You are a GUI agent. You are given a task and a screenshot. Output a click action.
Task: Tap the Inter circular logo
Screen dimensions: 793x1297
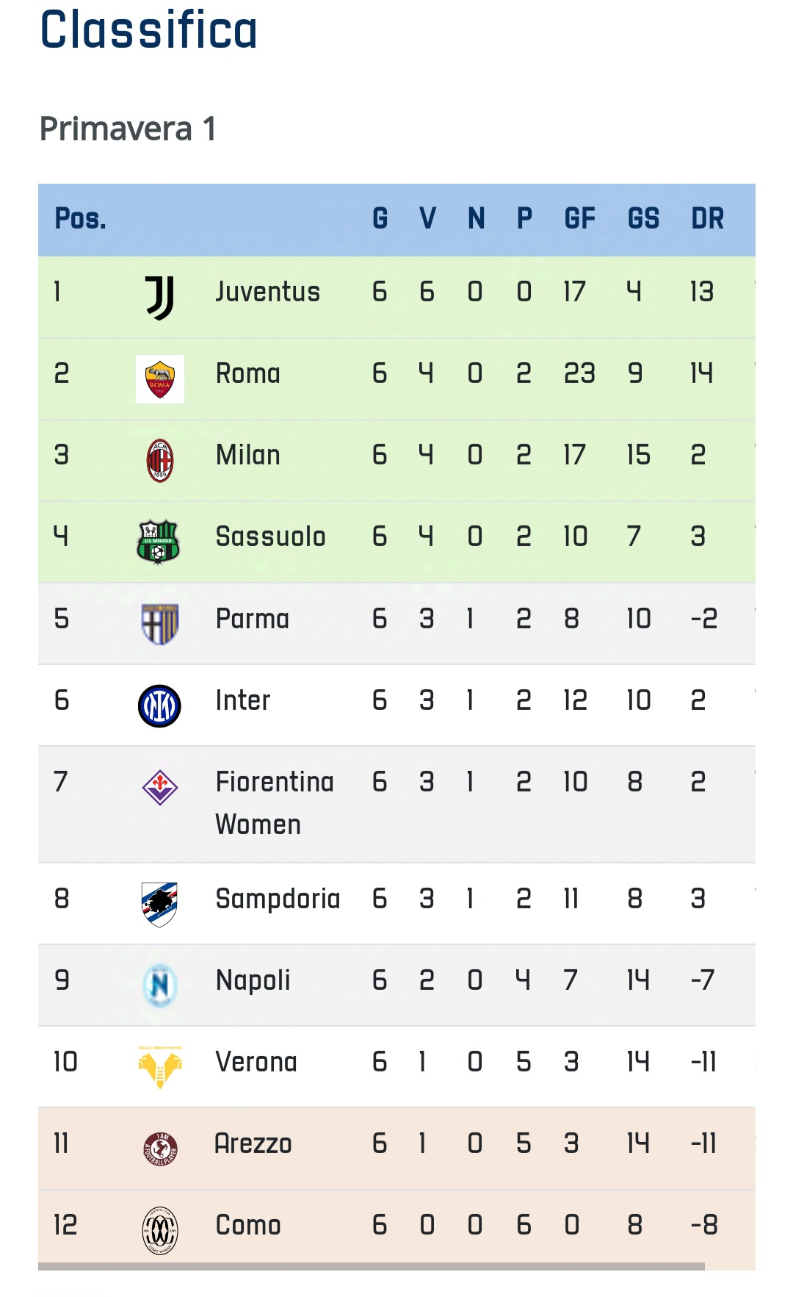[159, 706]
